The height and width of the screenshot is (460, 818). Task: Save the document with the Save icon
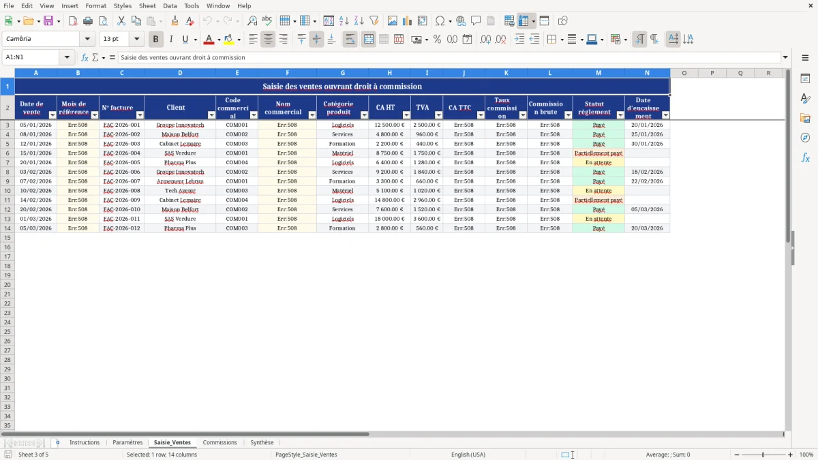click(x=48, y=21)
